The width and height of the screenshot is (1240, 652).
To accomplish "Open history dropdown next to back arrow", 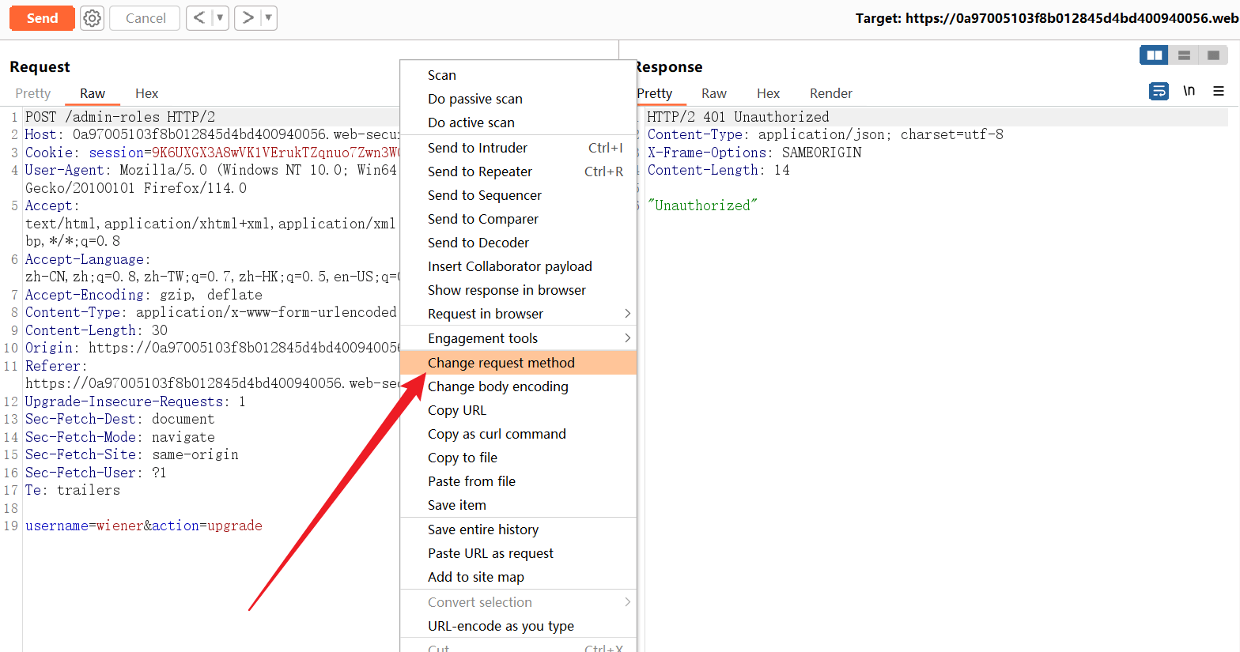I will point(220,18).
